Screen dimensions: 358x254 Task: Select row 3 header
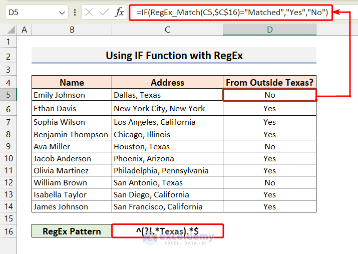[x=8, y=70]
